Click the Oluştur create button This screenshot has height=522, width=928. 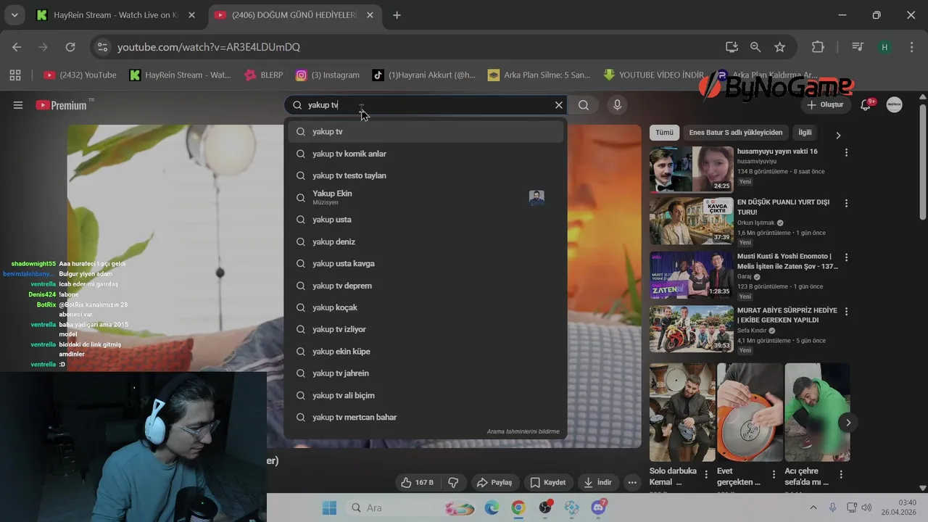(825, 105)
